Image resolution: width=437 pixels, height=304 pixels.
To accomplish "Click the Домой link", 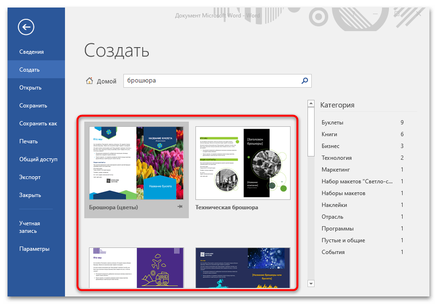I will coord(106,81).
